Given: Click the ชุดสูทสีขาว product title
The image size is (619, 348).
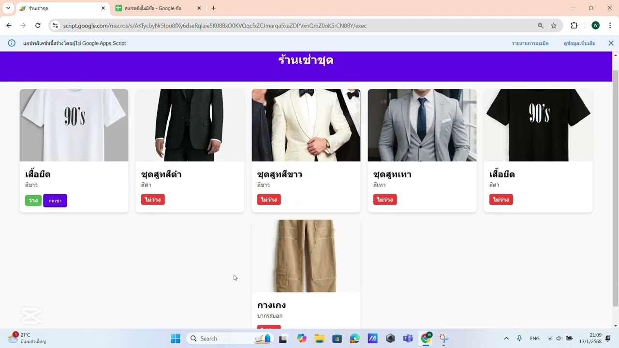Looking at the screenshot, I should pyautogui.click(x=280, y=174).
